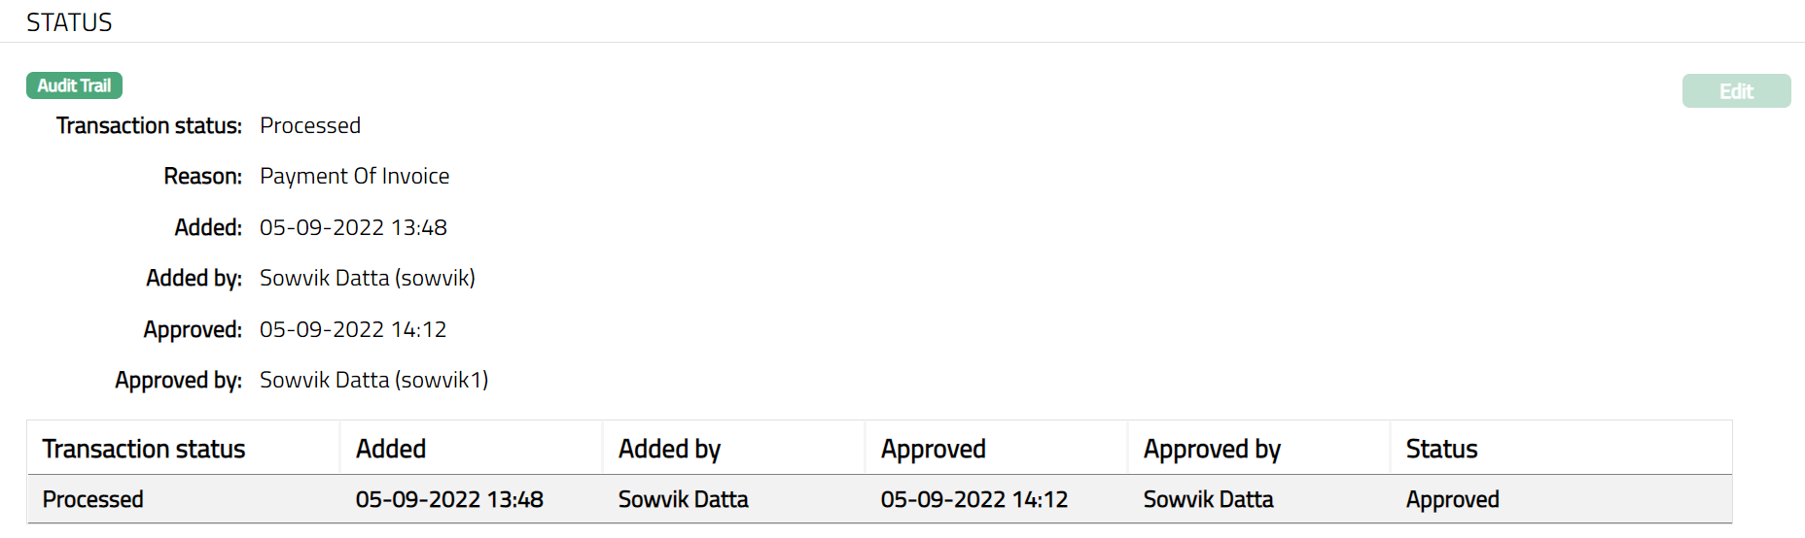Sort by the Added by column header
1805x538 pixels.
pyautogui.click(x=669, y=449)
